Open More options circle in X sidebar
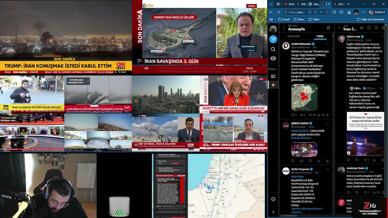 (x=273, y=199)
